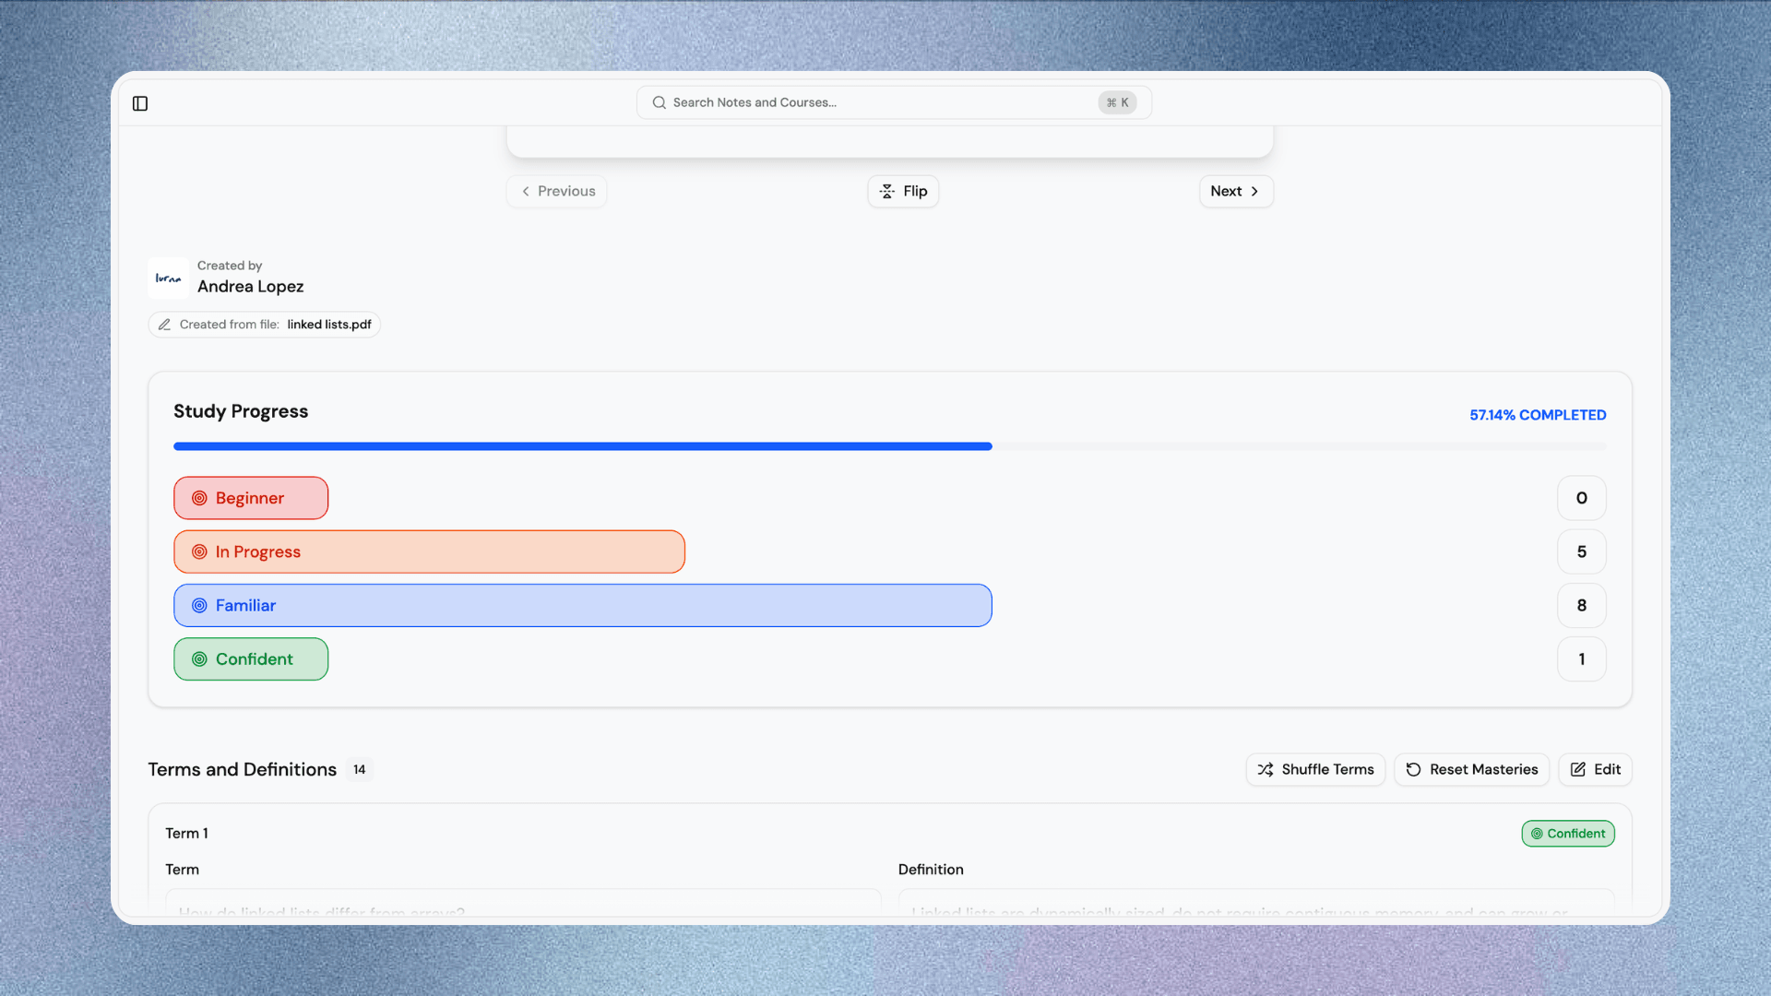Screen dimensions: 1771x996
Task: Click the Beginner target icon
Action: pyautogui.click(x=199, y=498)
